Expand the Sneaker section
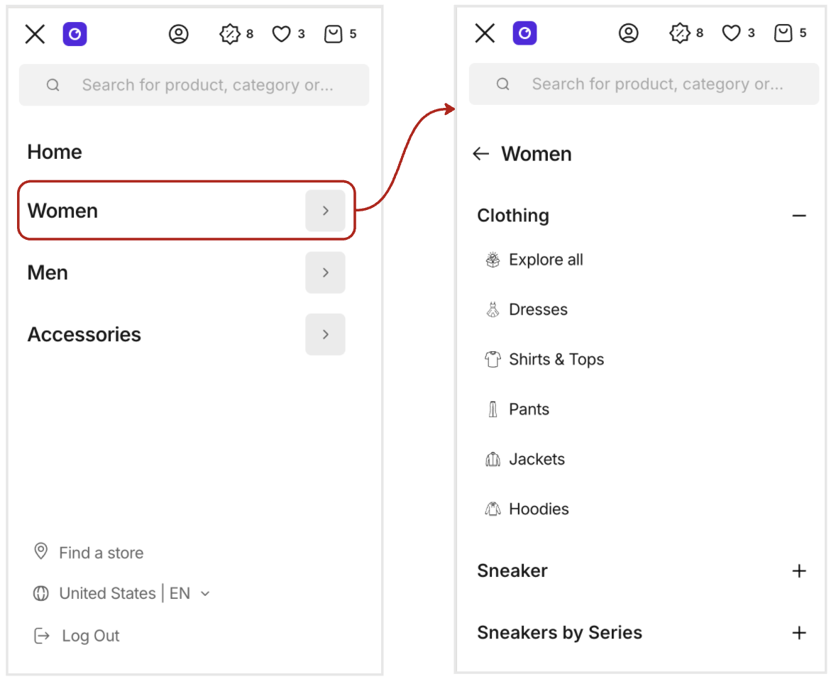 point(799,571)
